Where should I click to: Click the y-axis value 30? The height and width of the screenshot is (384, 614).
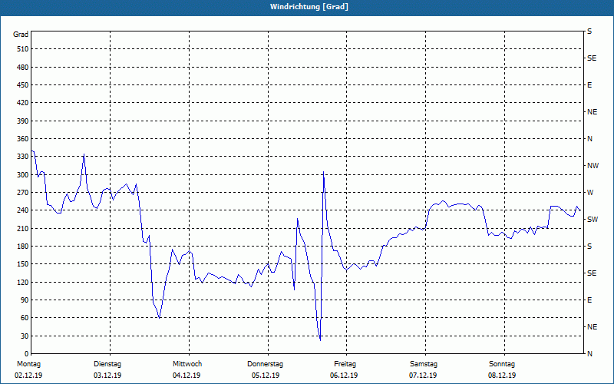coord(25,336)
